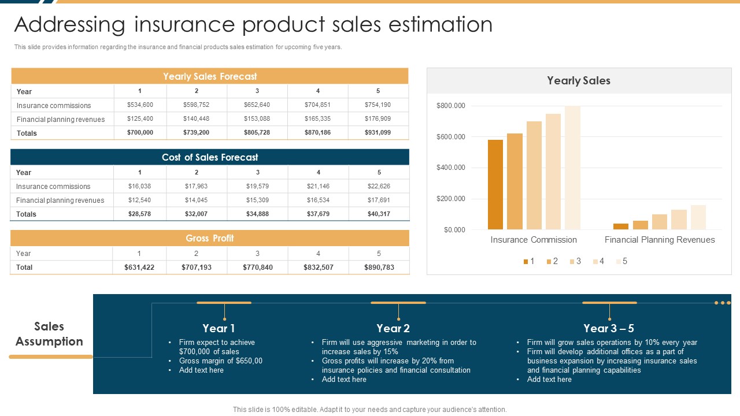Select the Insurance Commission axis label
Screen dimensions: 740x416
click(534, 240)
